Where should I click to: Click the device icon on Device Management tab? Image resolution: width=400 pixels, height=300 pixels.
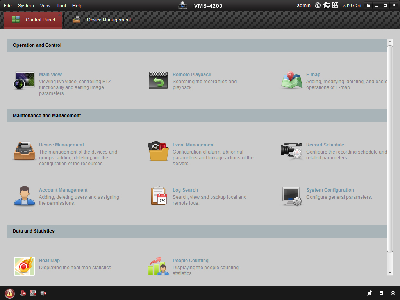[77, 20]
